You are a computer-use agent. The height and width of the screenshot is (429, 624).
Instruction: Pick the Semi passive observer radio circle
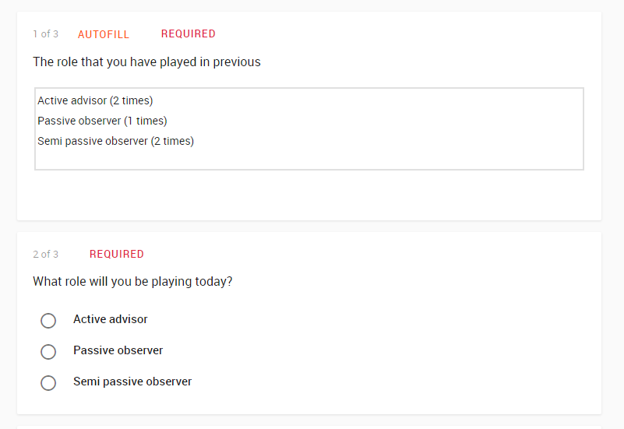tap(48, 382)
